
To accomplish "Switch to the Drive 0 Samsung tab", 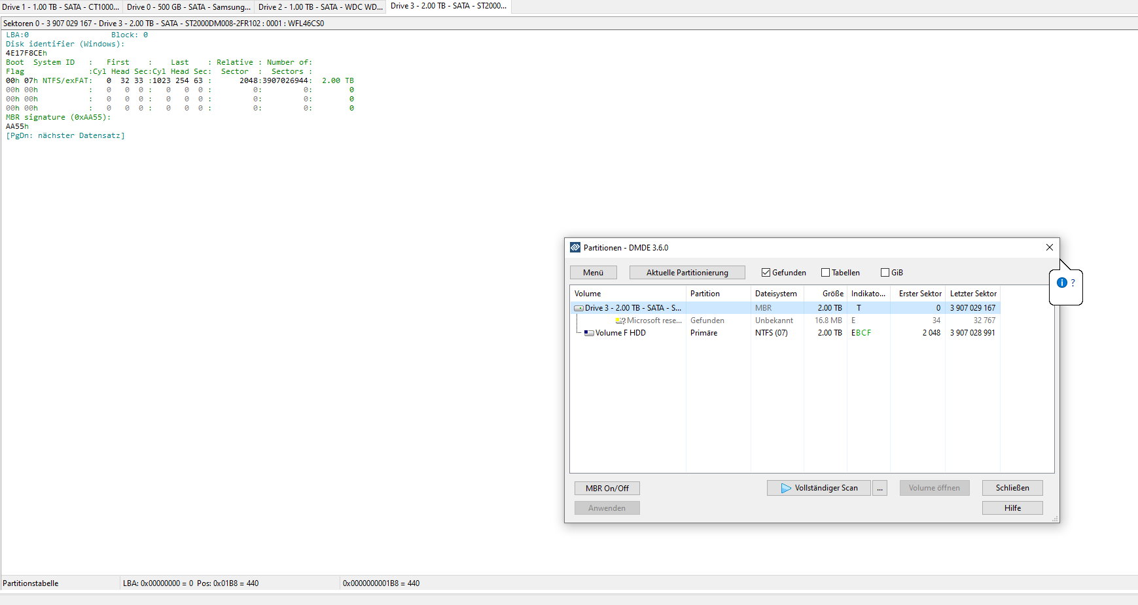I will tap(188, 7).
